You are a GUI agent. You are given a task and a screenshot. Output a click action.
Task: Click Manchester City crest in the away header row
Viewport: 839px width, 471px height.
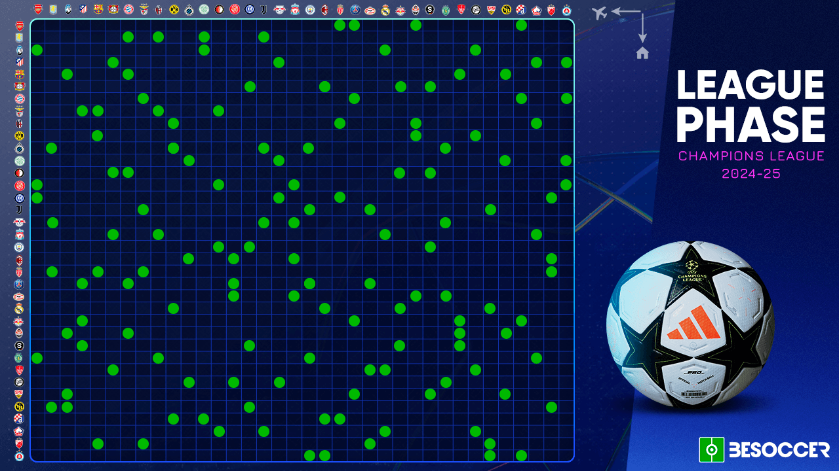pos(309,10)
